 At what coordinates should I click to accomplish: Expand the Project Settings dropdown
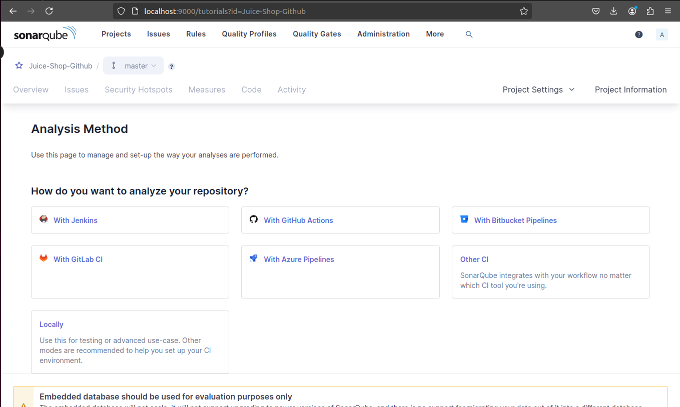click(x=538, y=89)
